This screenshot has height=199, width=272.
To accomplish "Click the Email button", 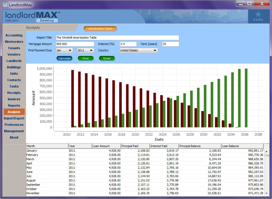I will (x=107, y=59).
